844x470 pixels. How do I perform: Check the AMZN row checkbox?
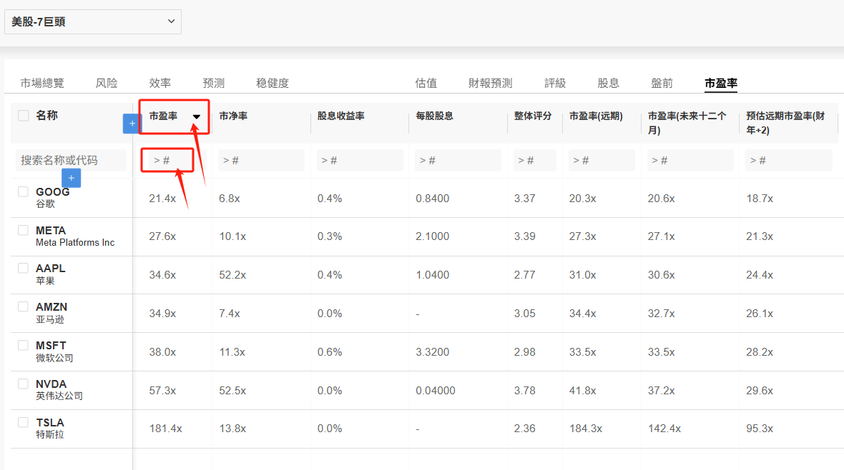[23, 306]
